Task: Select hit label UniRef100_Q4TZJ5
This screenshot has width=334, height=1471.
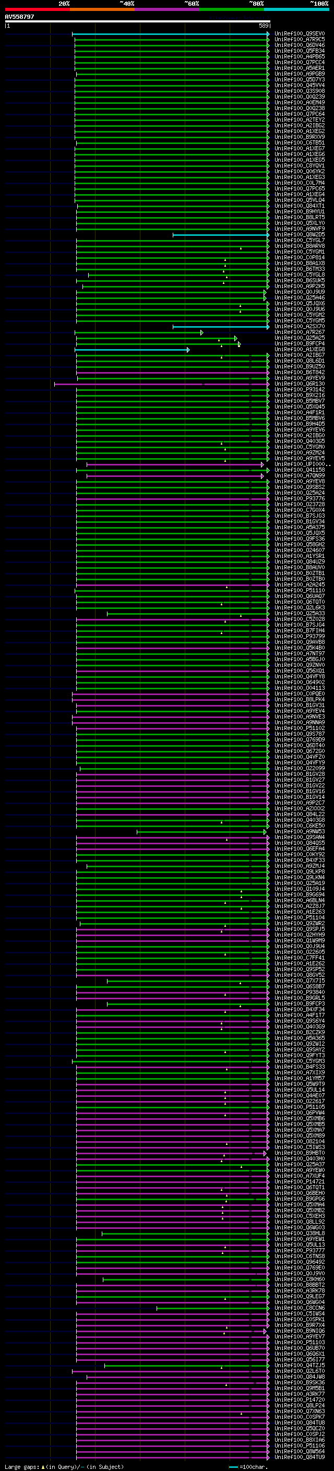Action: (299, 1366)
